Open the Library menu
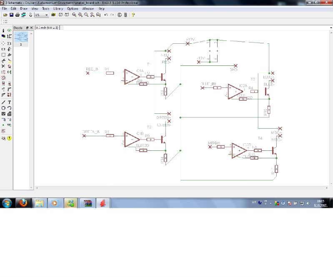The width and height of the screenshot is (333, 277). pyautogui.click(x=58, y=8)
